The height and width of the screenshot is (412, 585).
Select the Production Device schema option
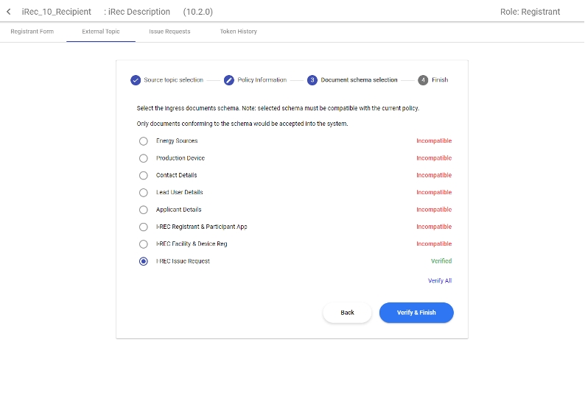click(144, 158)
